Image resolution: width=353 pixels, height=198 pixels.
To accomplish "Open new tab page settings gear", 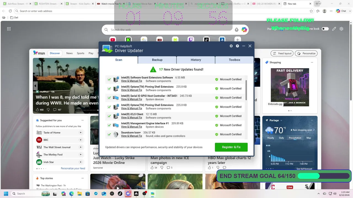I will point(341,29).
